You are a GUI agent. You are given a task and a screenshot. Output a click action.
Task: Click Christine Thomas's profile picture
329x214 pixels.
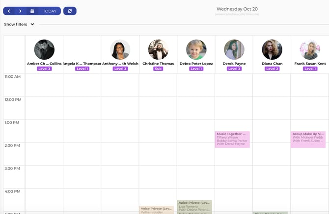158,49
